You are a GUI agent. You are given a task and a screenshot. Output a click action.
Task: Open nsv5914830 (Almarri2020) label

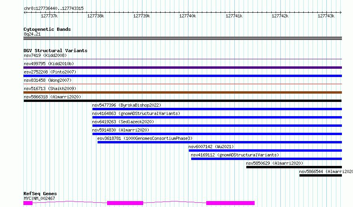[121, 130]
